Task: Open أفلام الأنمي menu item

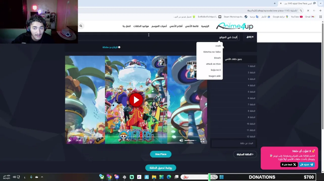Action: coord(176,26)
